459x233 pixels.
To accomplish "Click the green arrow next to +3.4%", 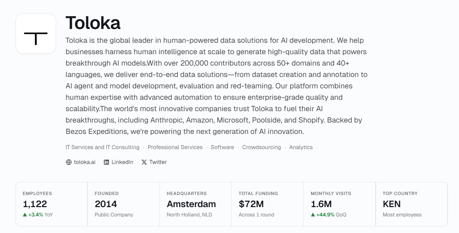I will (x=25, y=215).
